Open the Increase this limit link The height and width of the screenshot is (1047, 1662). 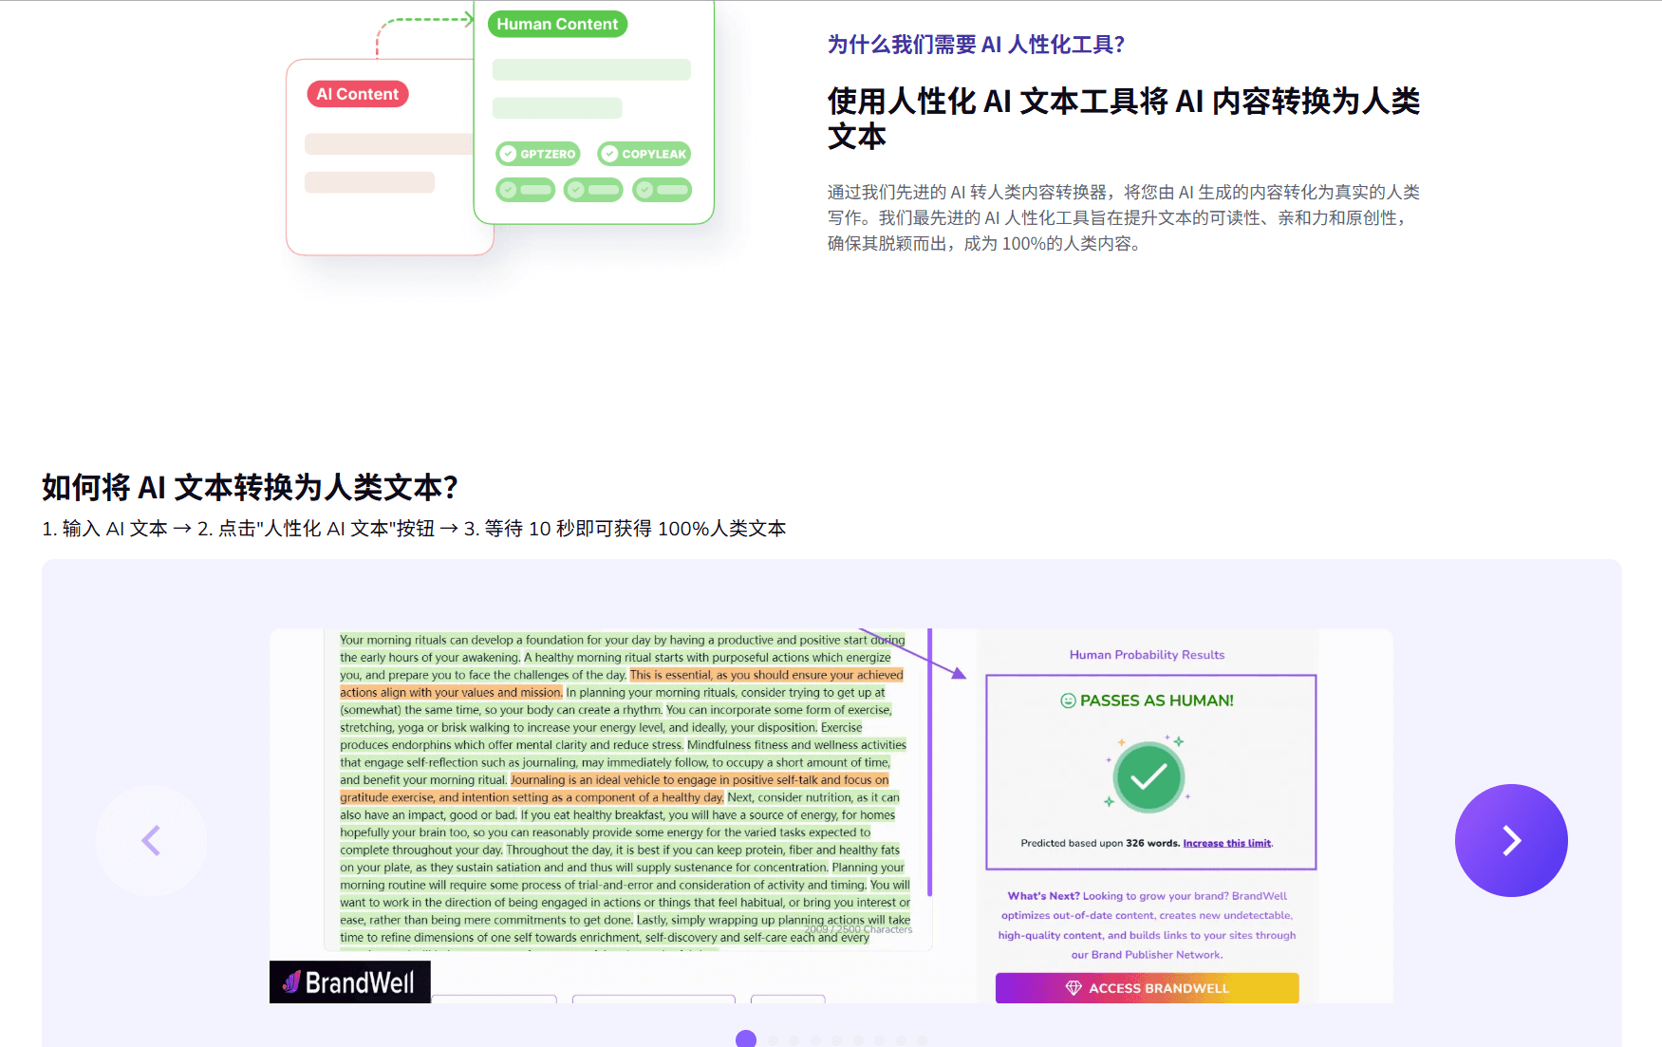[x=1228, y=843]
